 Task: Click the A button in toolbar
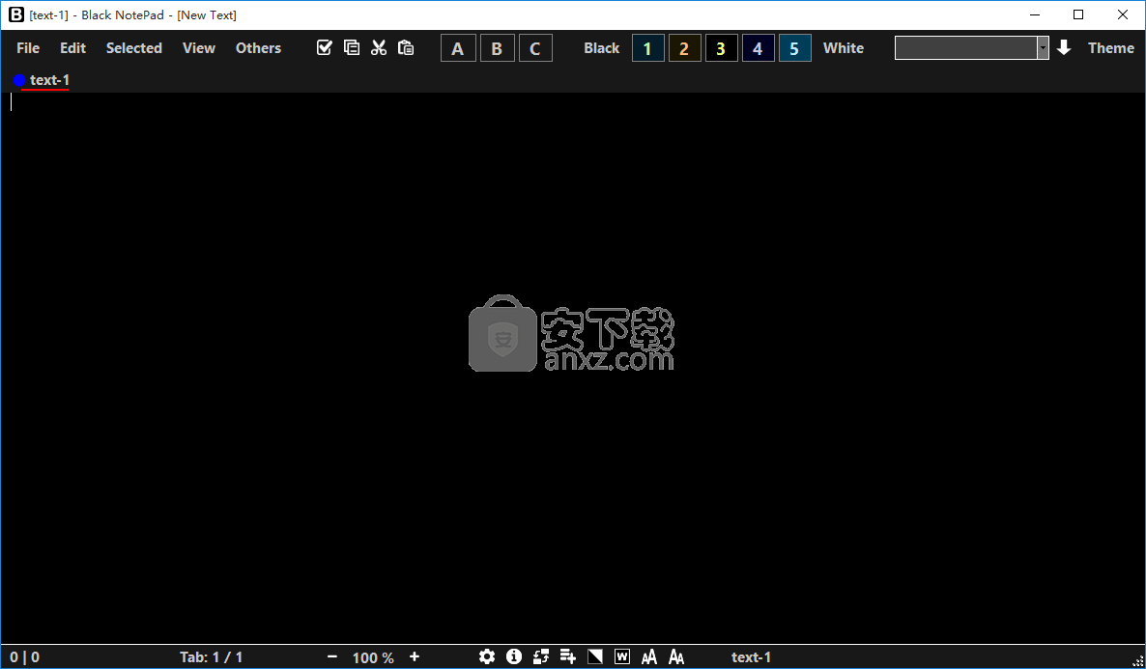[458, 48]
